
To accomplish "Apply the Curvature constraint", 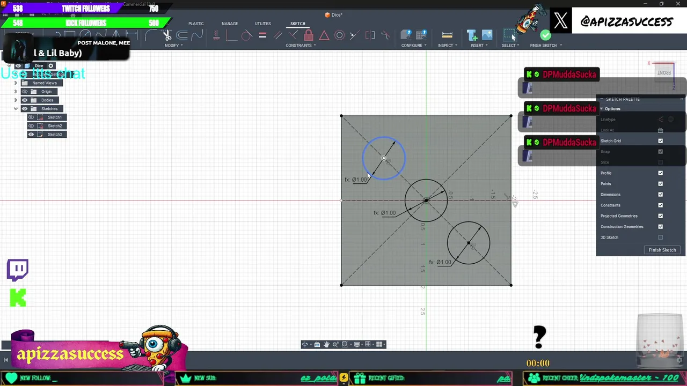I will [x=385, y=35].
